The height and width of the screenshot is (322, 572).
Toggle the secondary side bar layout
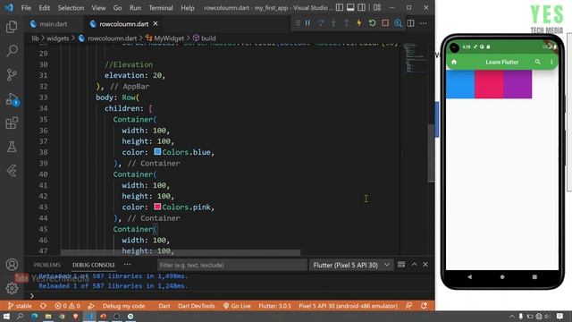(x=361, y=7)
